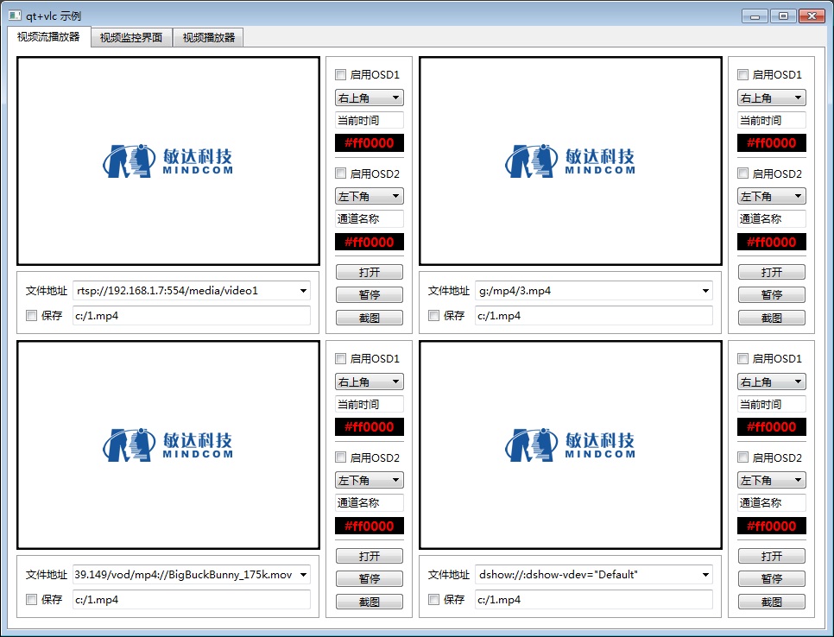Expand the rtsp://192.168.1.7 file address combo
Image resolution: width=834 pixels, height=637 pixels.
coord(303,291)
